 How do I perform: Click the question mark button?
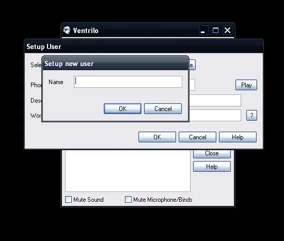click(251, 116)
